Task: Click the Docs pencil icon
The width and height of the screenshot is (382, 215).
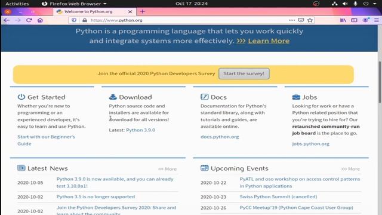Action: pos(204,97)
